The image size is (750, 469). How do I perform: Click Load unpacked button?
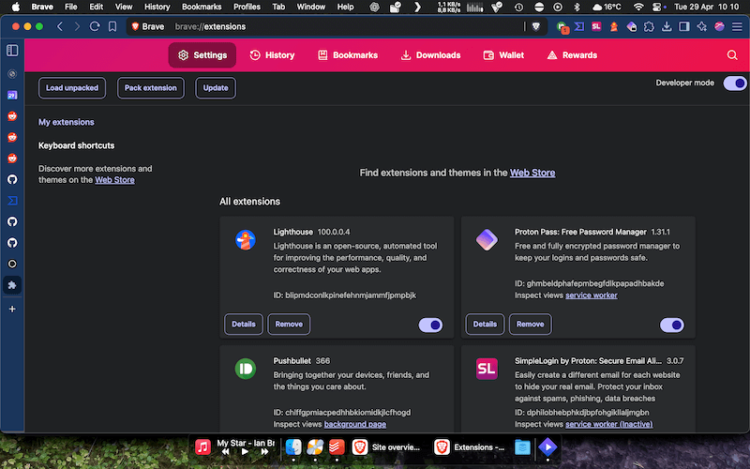coord(72,88)
